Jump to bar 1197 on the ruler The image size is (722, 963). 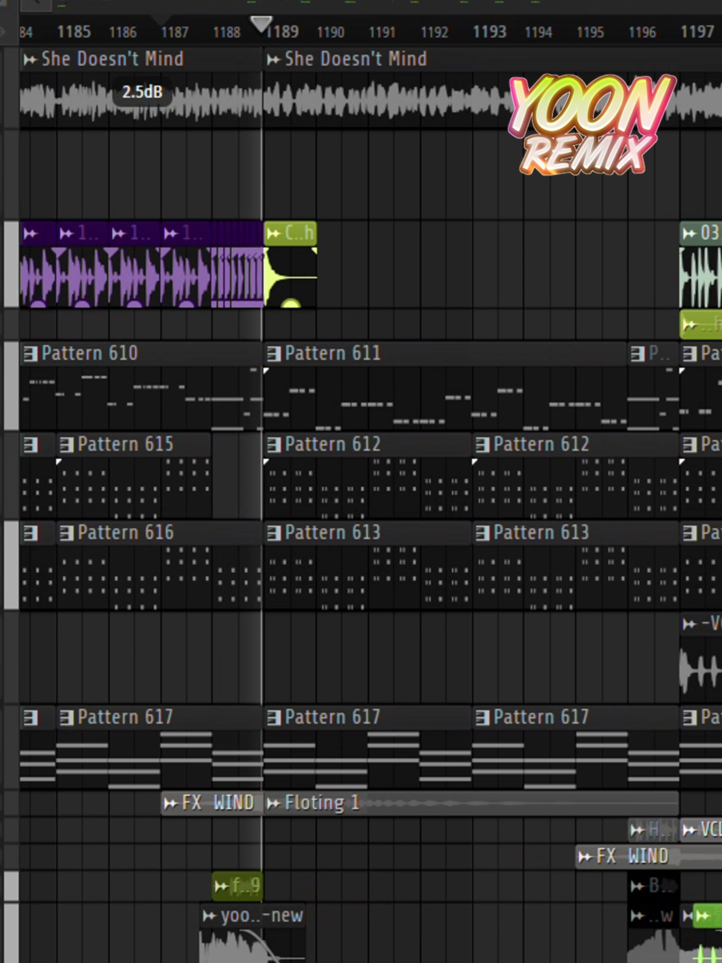point(697,32)
